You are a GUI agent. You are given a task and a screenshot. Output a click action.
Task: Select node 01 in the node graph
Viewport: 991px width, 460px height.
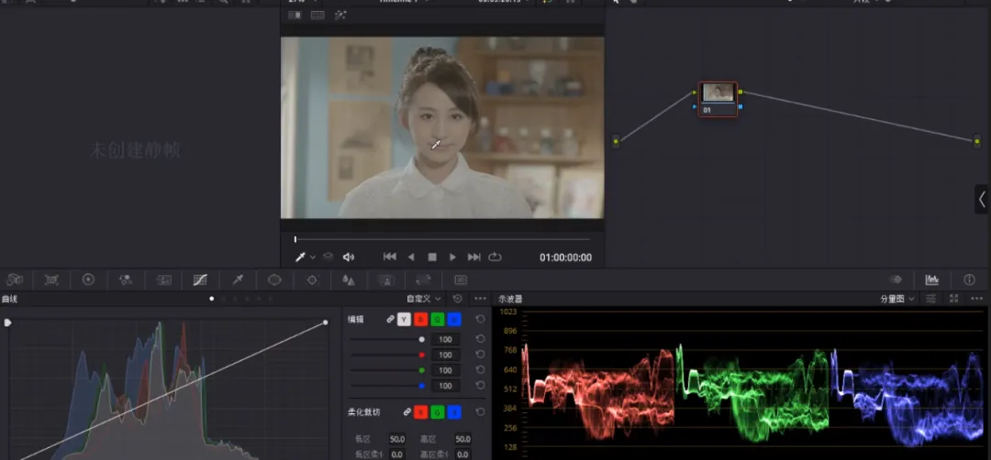tap(718, 99)
